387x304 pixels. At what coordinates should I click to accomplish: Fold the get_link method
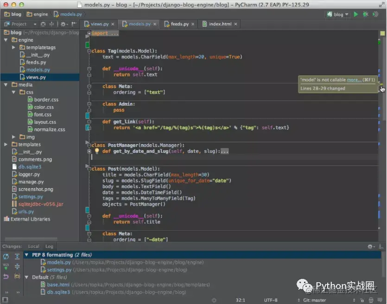point(89,122)
